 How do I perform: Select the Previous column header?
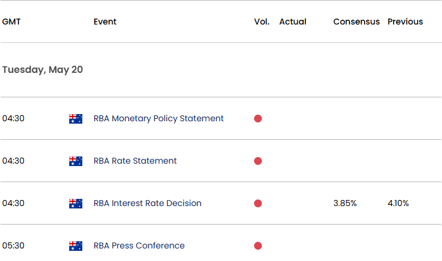click(x=405, y=22)
